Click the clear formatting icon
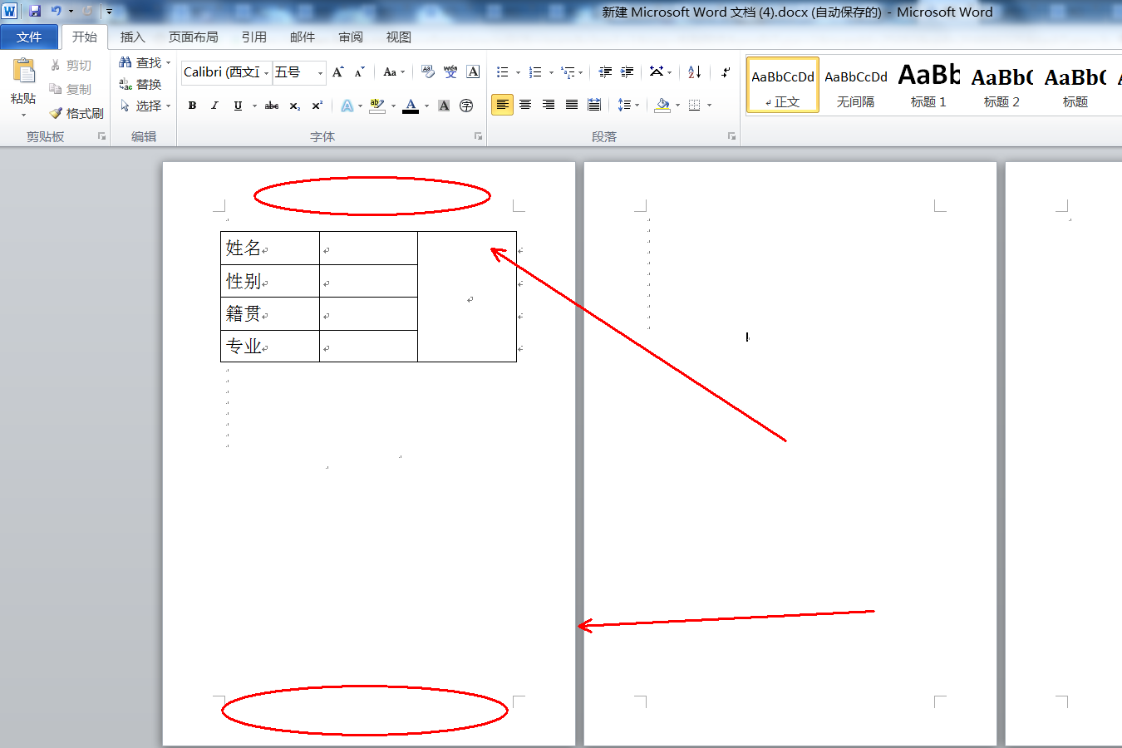Screen dimensions: 1122x748 click(x=428, y=72)
